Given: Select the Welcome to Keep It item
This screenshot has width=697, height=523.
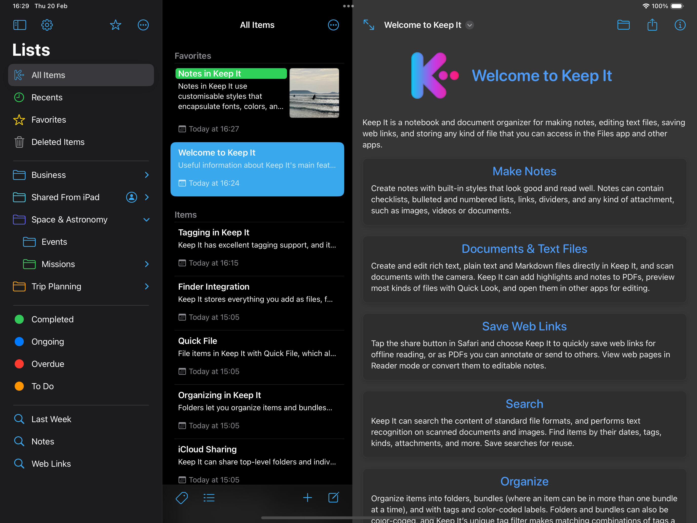Looking at the screenshot, I should [257, 169].
